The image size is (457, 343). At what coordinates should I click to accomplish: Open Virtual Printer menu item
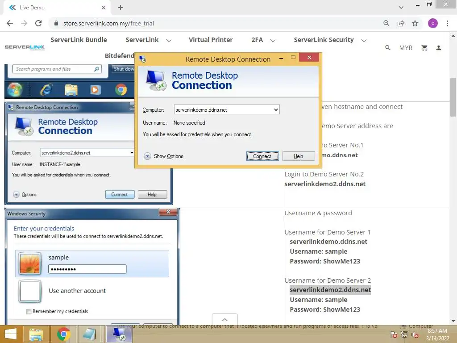[x=211, y=40]
